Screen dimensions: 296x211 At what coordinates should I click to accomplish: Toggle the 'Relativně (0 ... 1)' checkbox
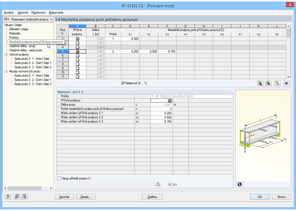pos(123,83)
